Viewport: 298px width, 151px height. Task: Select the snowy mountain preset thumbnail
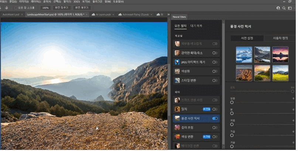[x=244, y=54]
